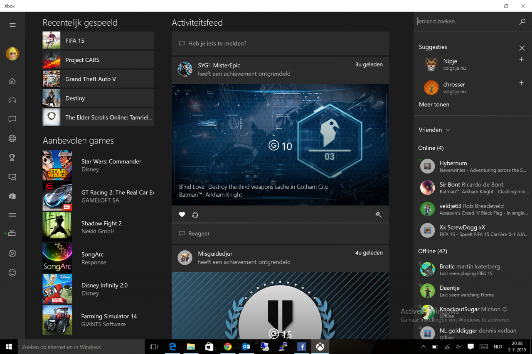Click the 'Heb je iets te melden?' box
532x354 pixels.
[x=280, y=44]
